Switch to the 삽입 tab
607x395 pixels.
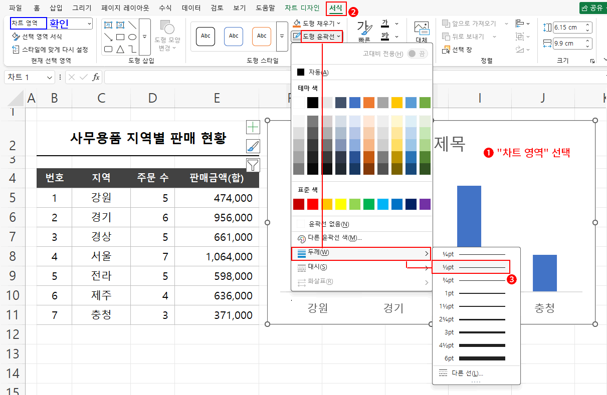[56, 8]
